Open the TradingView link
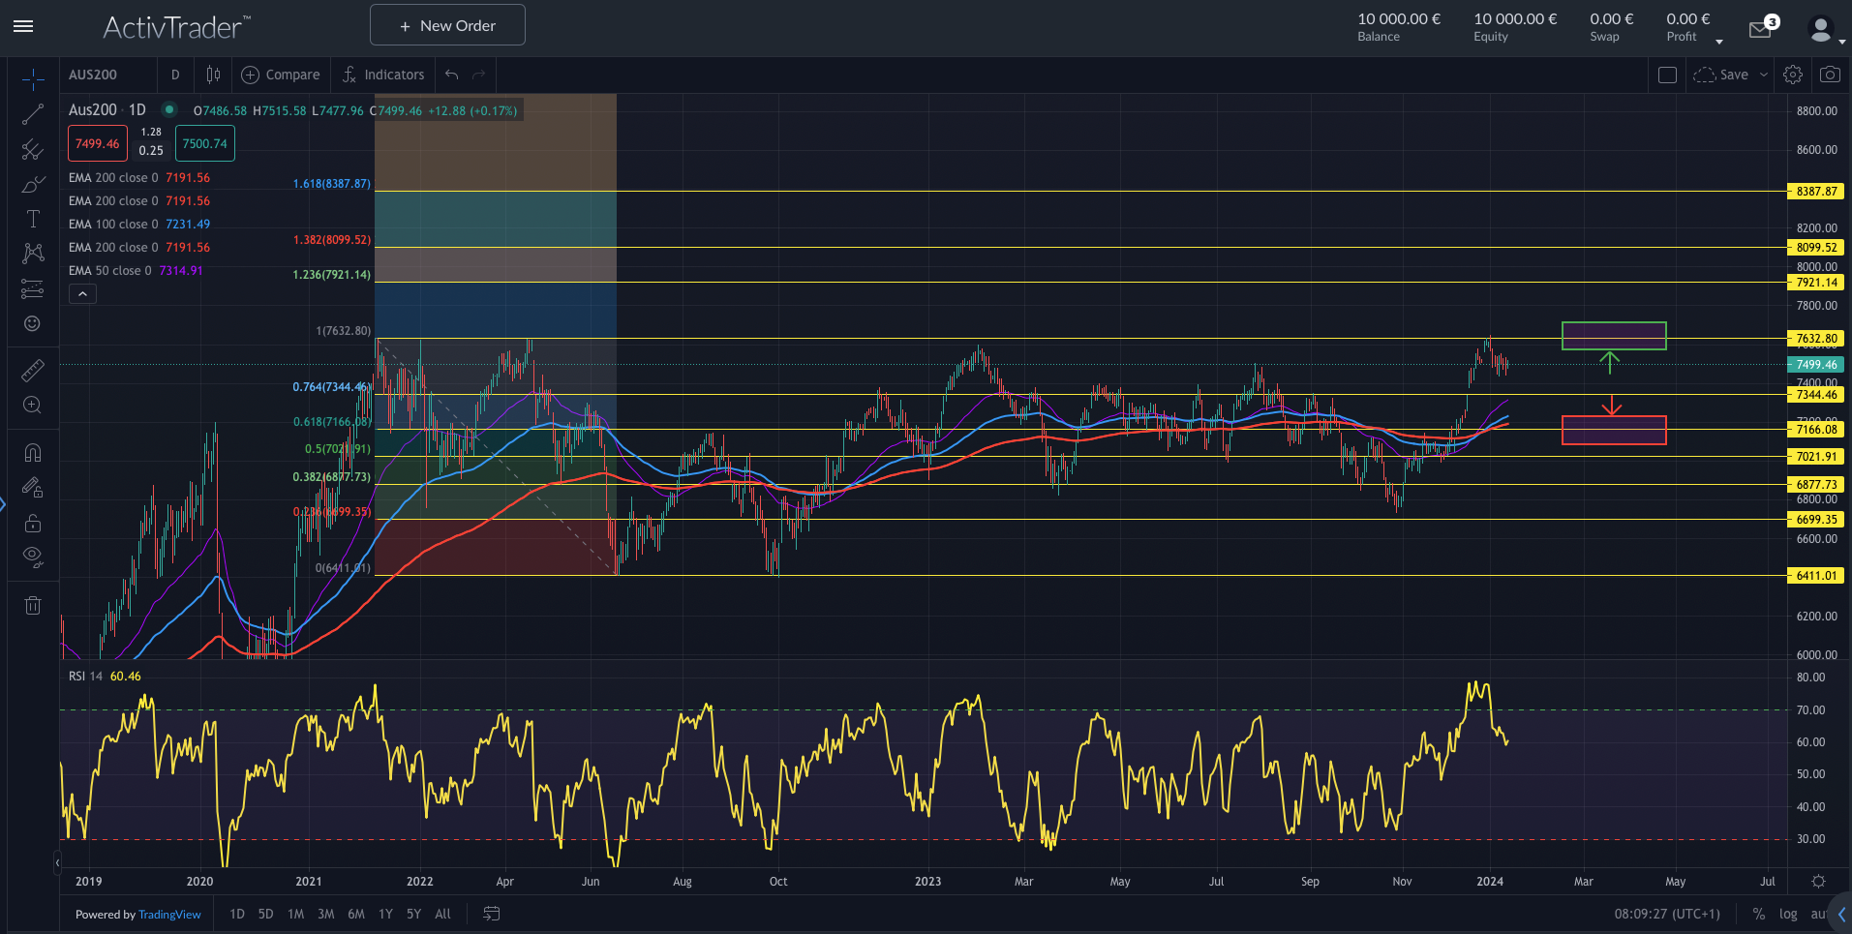Viewport: 1852px width, 934px height. pos(169,915)
